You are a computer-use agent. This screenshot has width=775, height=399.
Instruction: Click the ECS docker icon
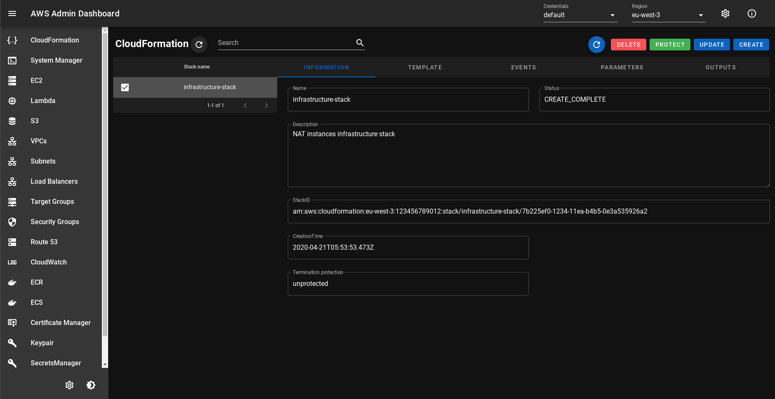(12, 303)
